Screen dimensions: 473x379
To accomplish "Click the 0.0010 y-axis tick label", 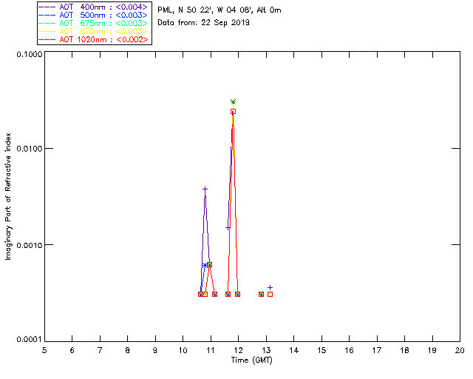I will click(29, 245).
